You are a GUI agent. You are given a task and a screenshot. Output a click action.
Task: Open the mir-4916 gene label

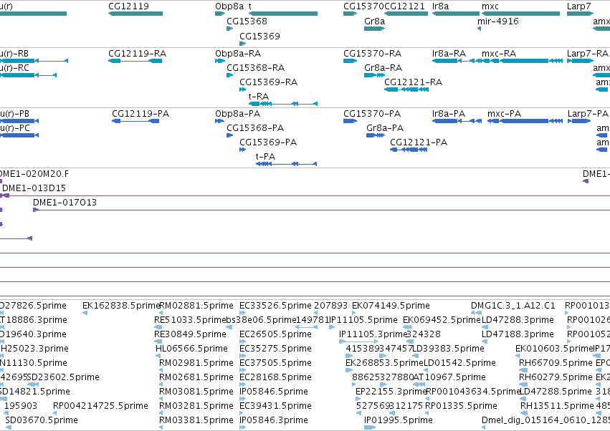click(x=498, y=21)
